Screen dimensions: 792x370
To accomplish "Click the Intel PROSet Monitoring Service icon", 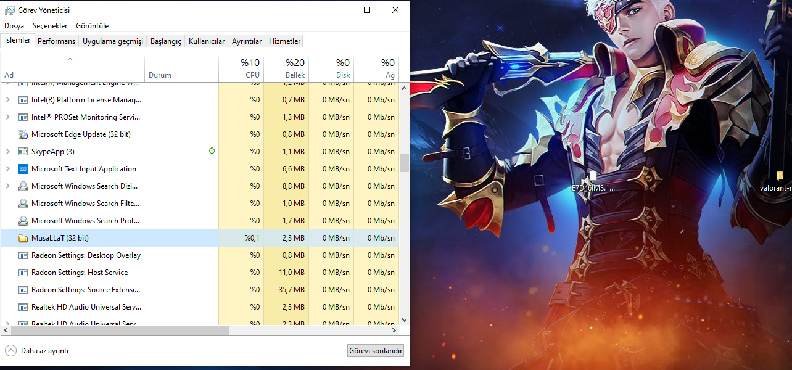I will coord(23,117).
